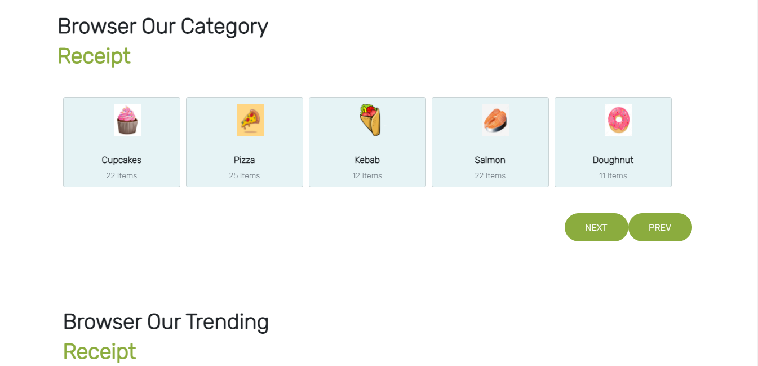Click the Doughnut 11 Items label
Viewport: 758px width, 366px height.
613,175
